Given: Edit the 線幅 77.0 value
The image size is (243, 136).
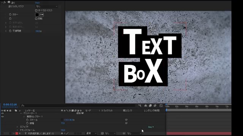Looking at the screenshot, I should click(x=63, y=124).
